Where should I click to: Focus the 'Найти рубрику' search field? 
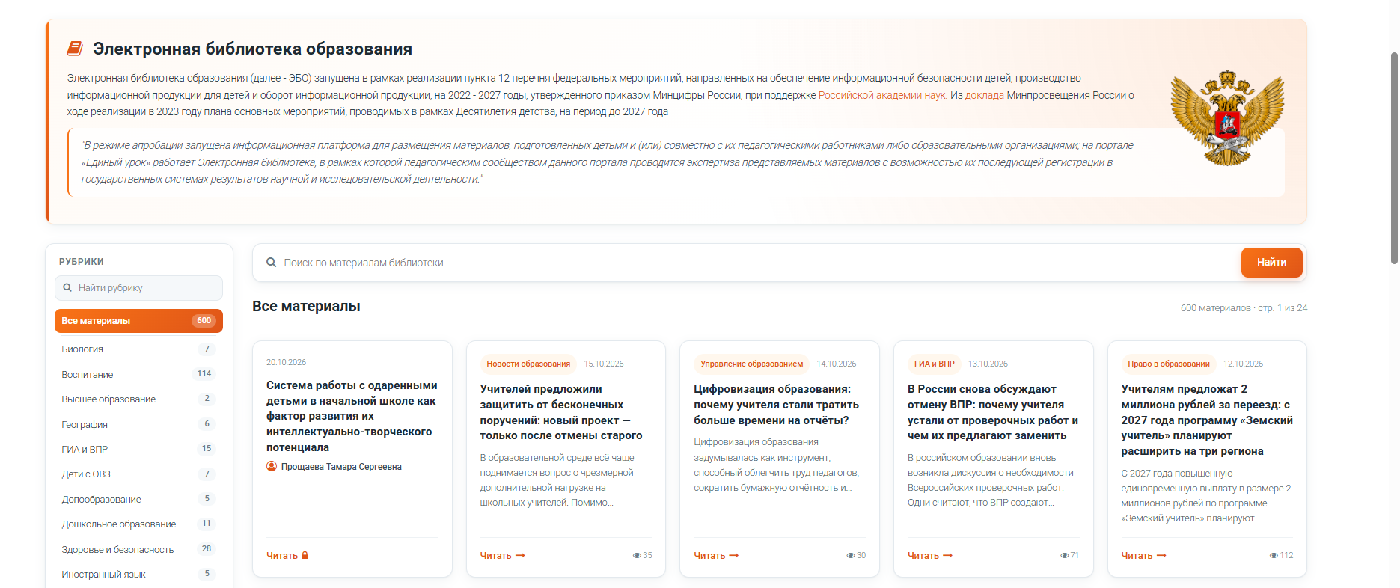tap(138, 288)
